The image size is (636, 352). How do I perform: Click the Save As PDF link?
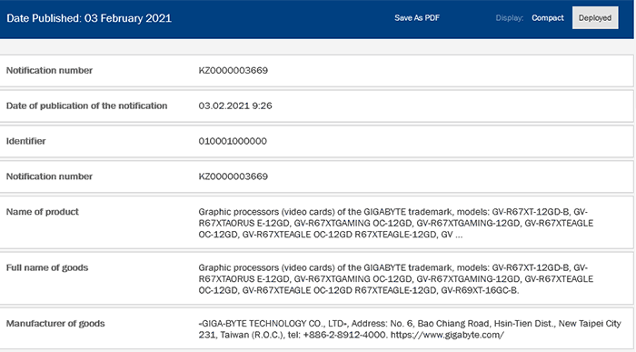click(417, 18)
